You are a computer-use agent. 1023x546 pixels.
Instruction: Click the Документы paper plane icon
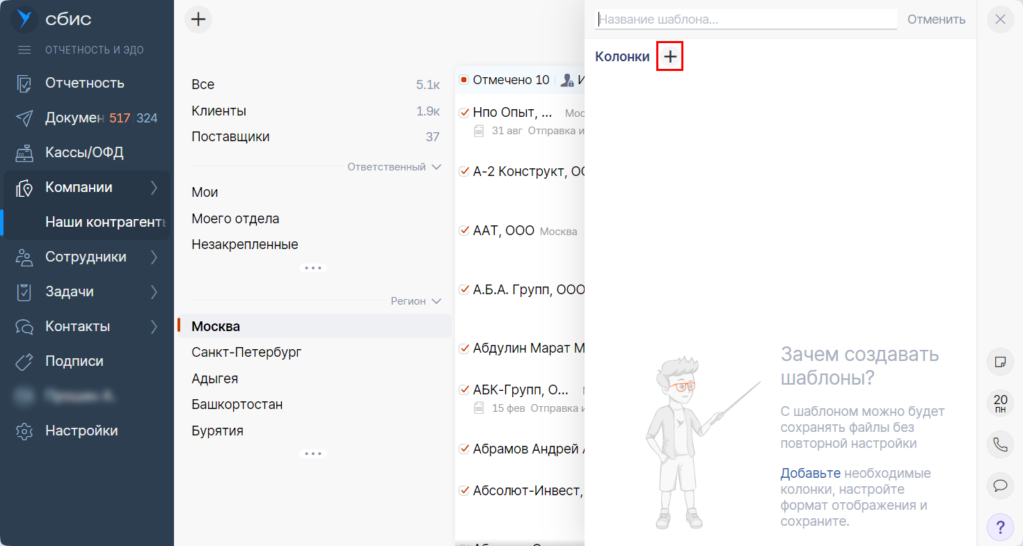click(24, 118)
